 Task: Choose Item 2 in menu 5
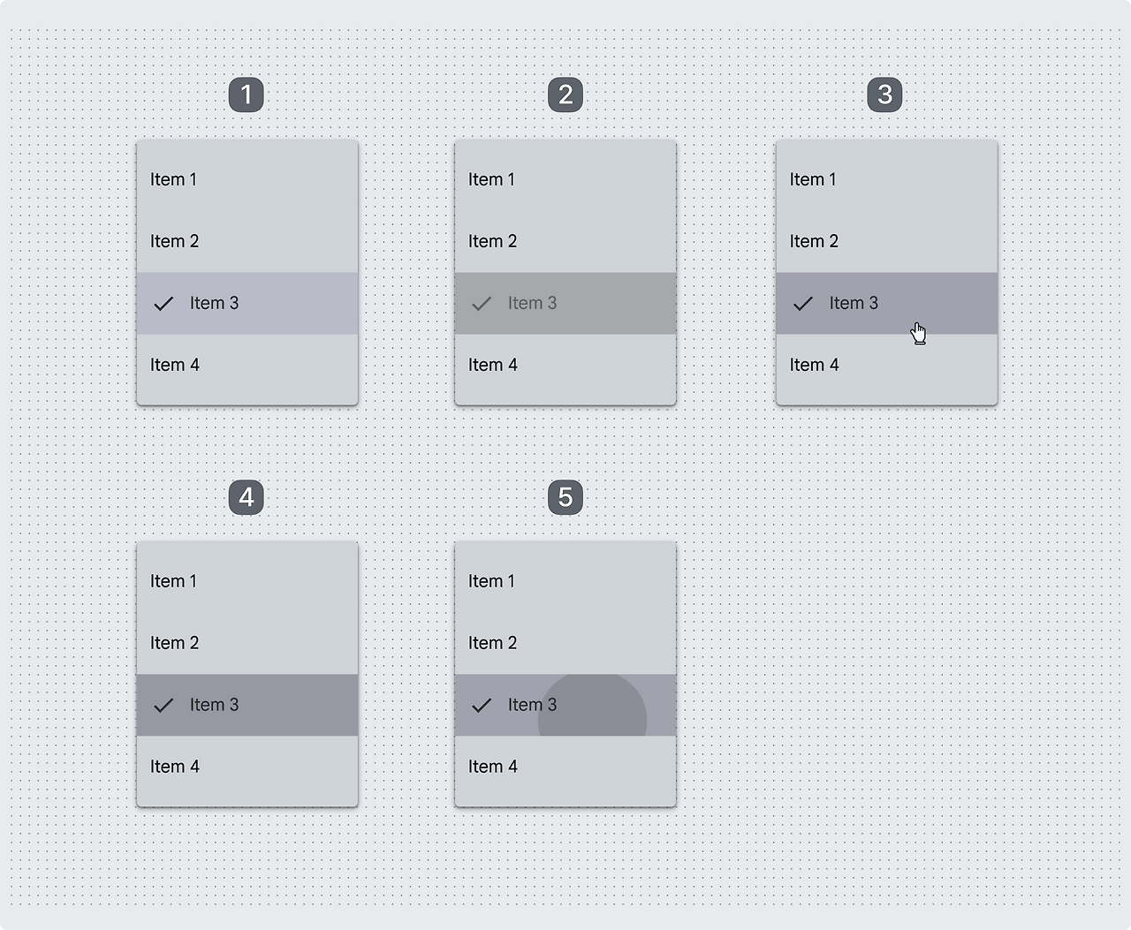565,643
